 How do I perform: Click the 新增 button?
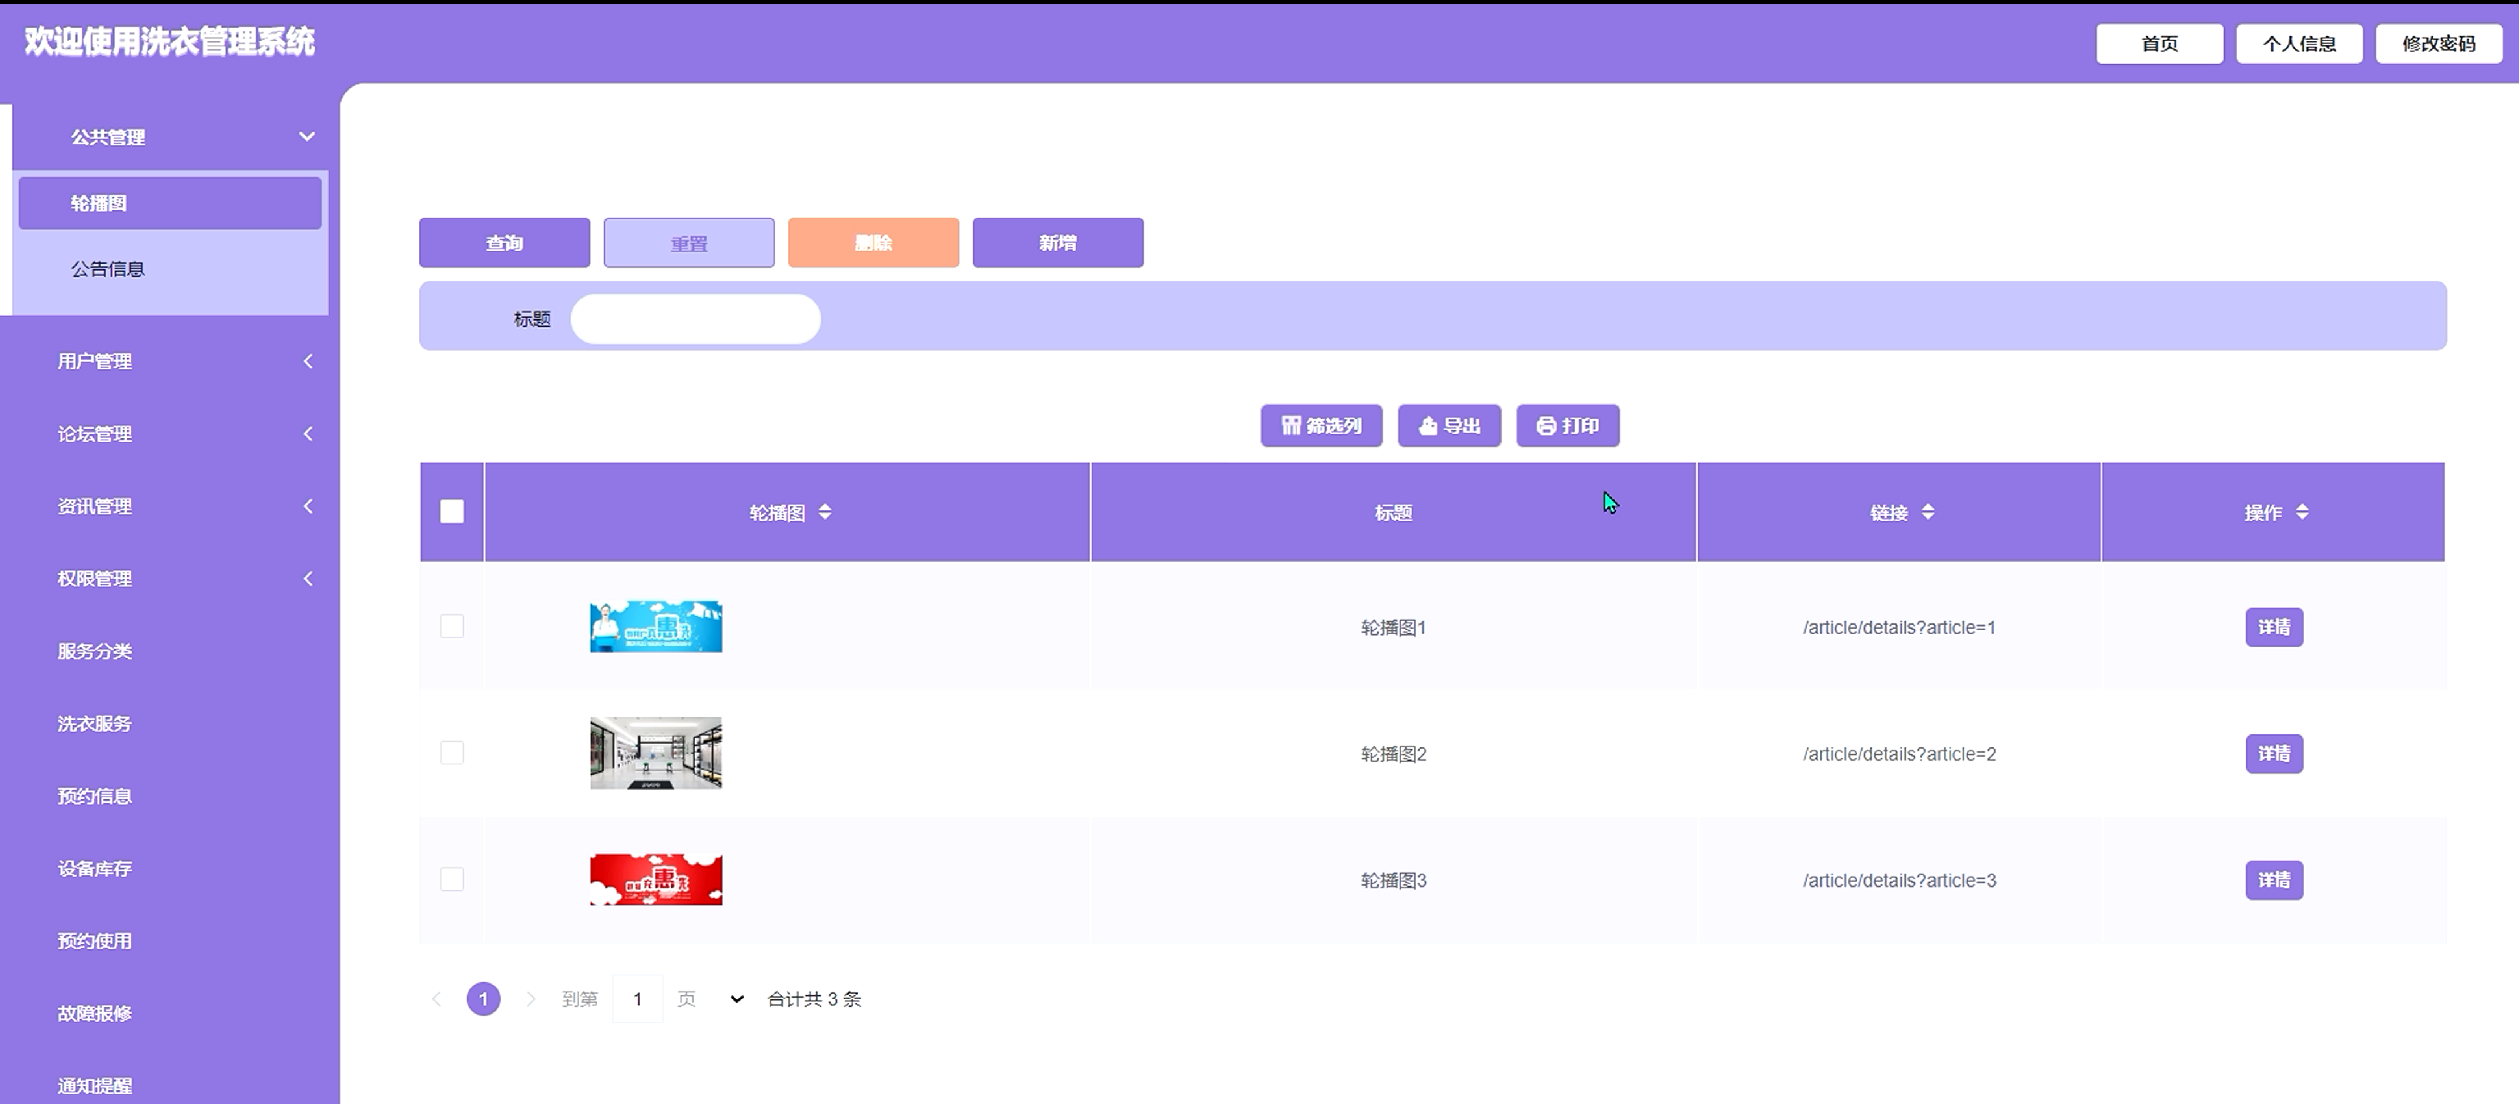(x=1057, y=243)
